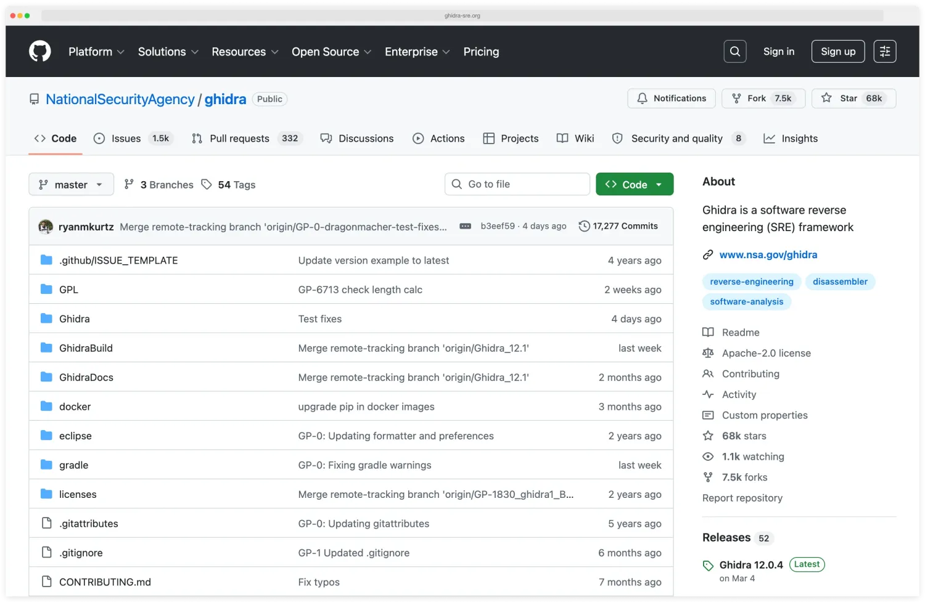
Task: Open the Releases heading link
Action: point(726,537)
